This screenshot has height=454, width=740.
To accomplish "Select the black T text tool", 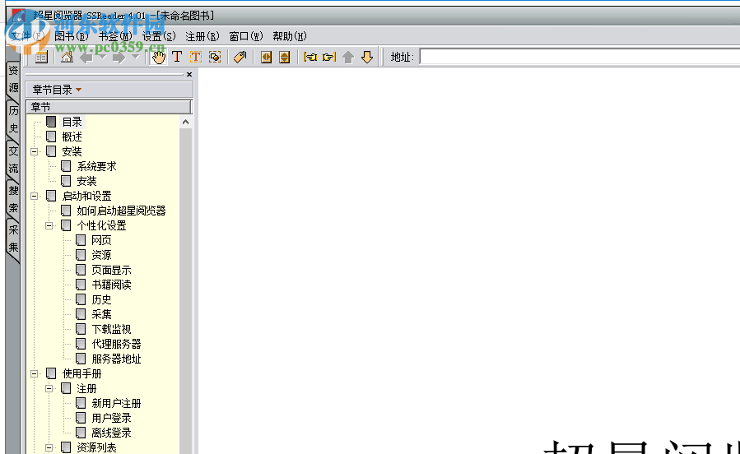I will click(x=177, y=57).
